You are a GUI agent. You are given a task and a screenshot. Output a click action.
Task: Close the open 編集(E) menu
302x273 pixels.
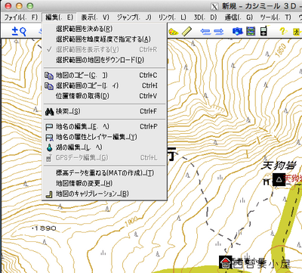[x=60, y=17]
